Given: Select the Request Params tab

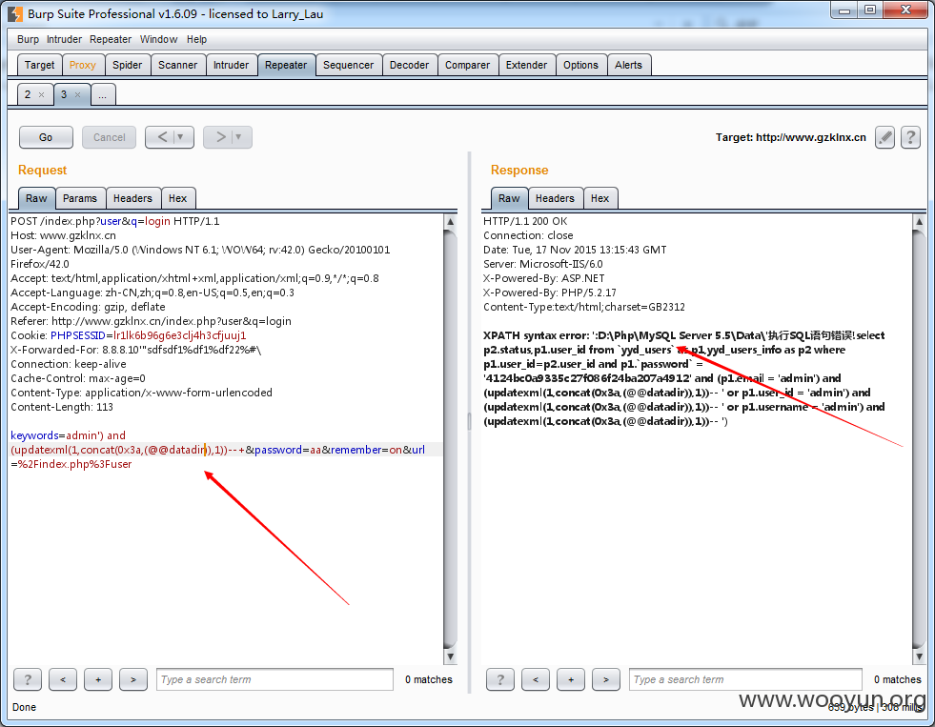Looking at the screenshot, I should pyautogui.click(x=80, y=198).
